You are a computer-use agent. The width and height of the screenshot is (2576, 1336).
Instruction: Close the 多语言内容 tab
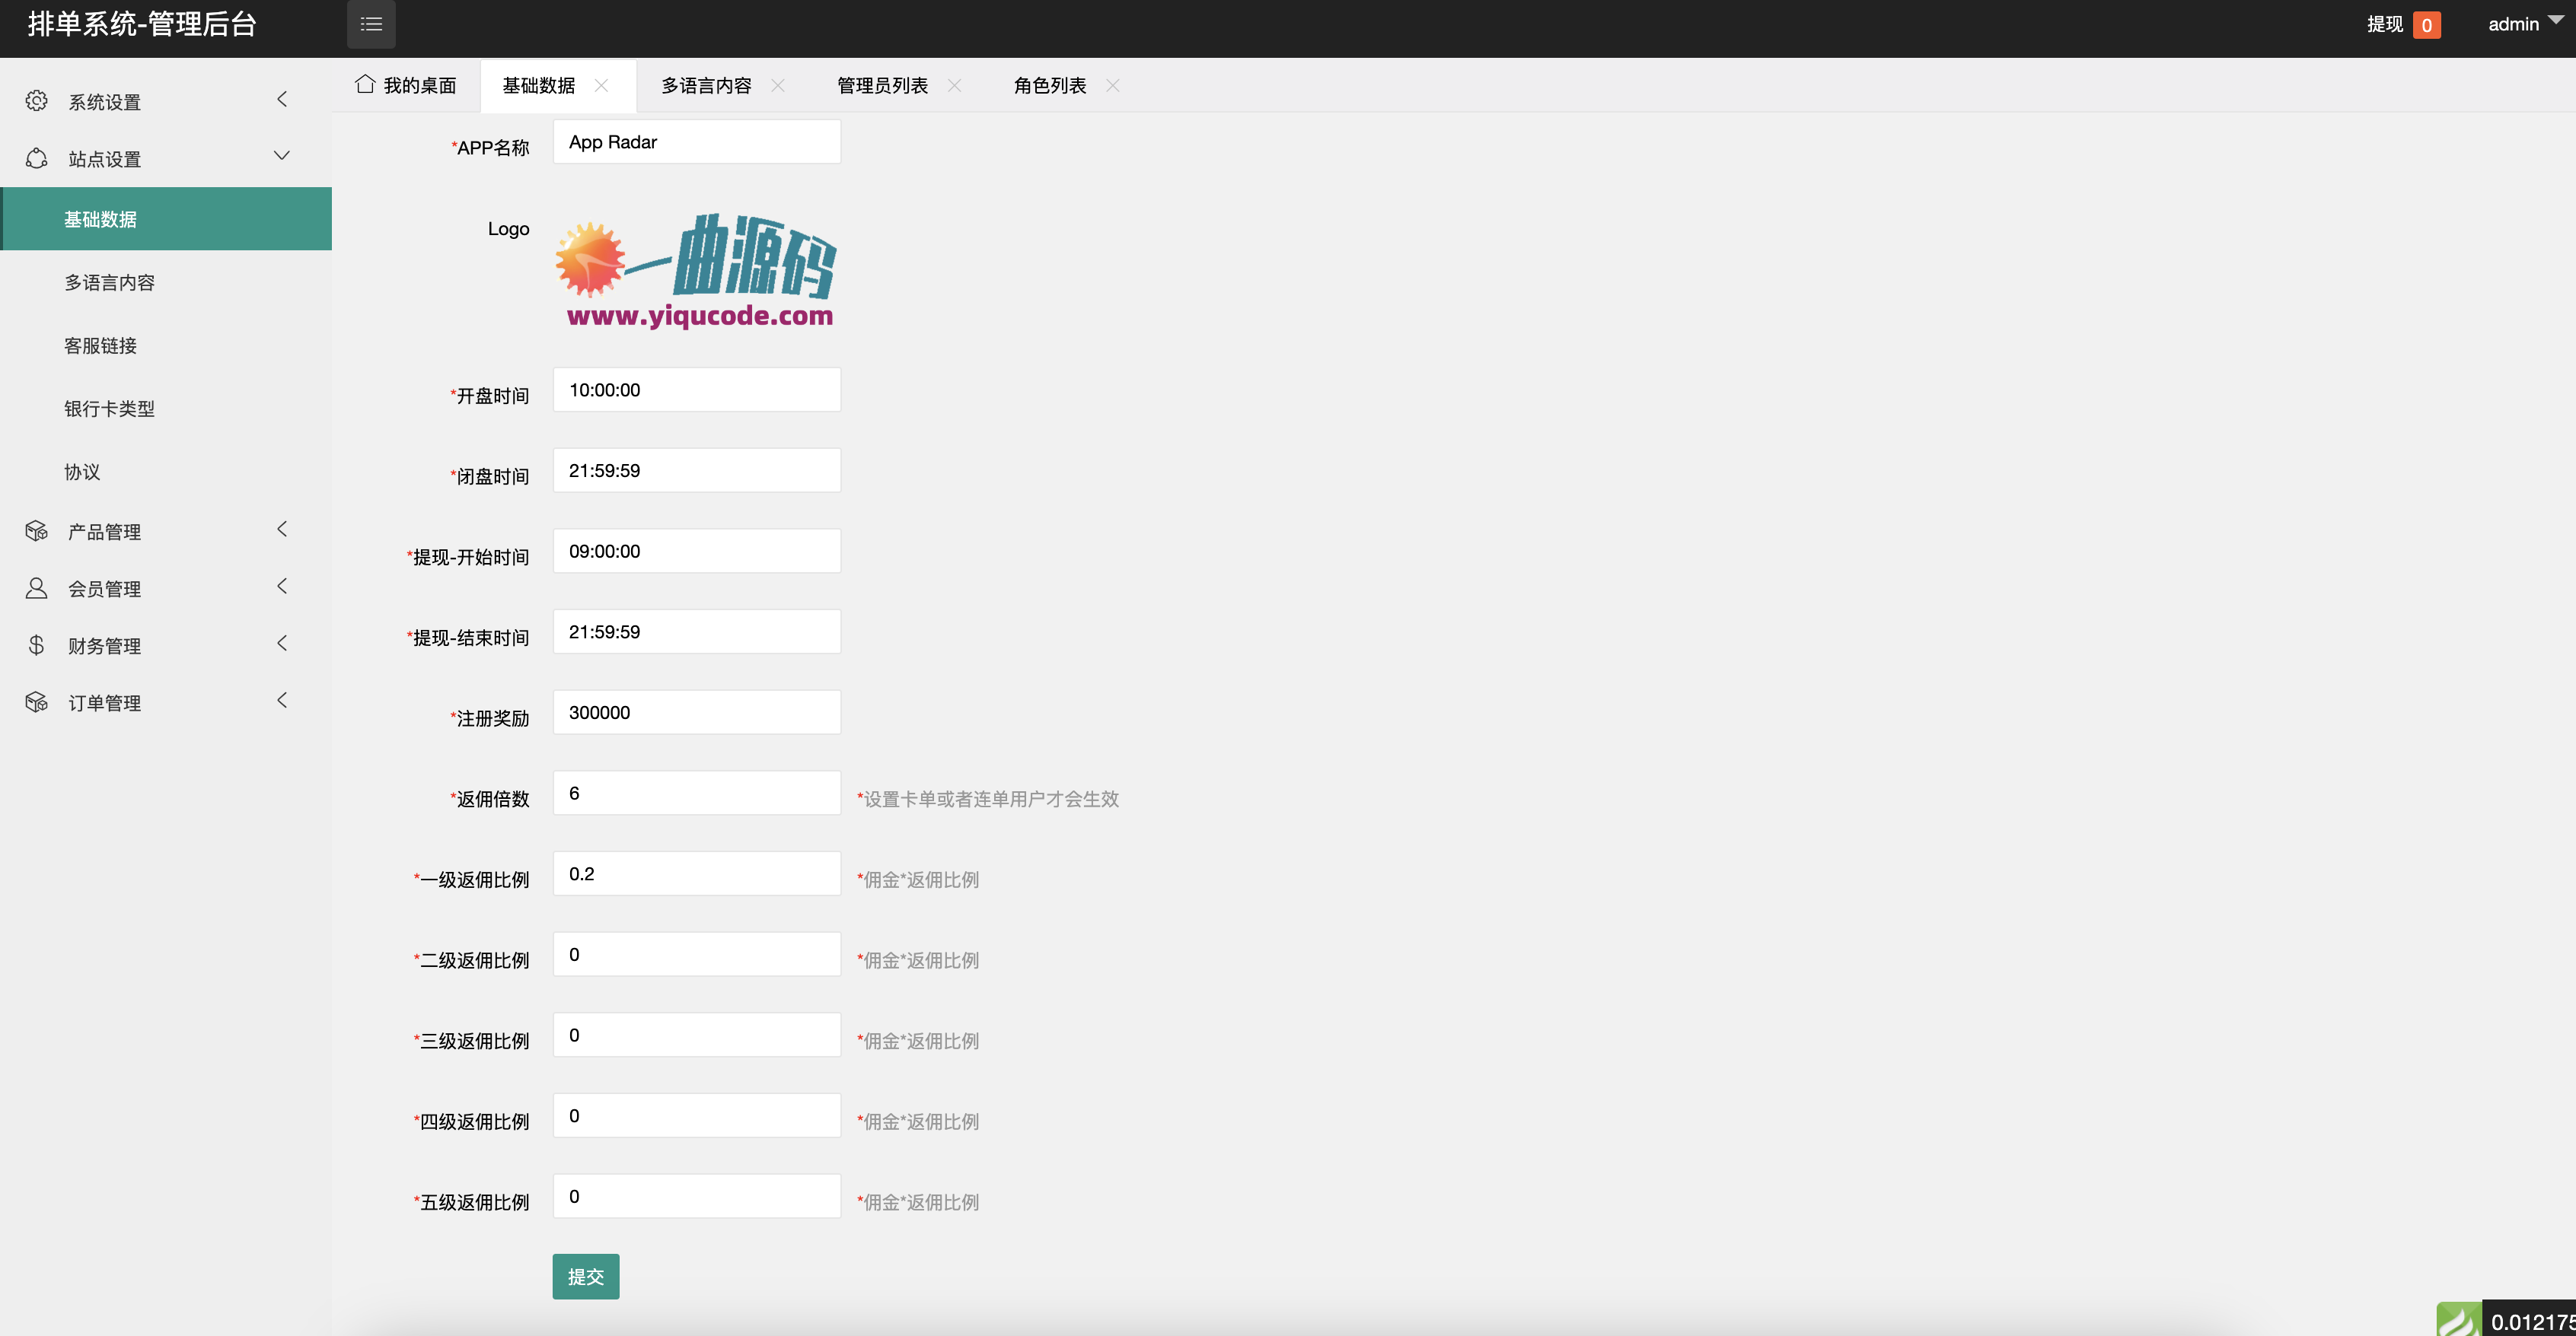778,85
